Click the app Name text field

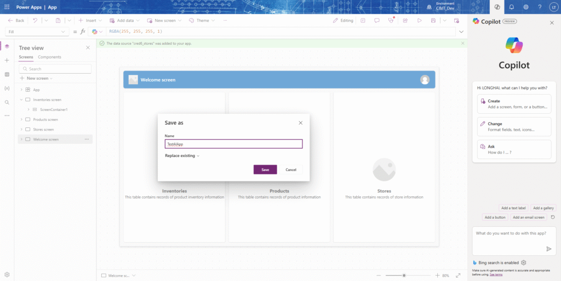233,144
